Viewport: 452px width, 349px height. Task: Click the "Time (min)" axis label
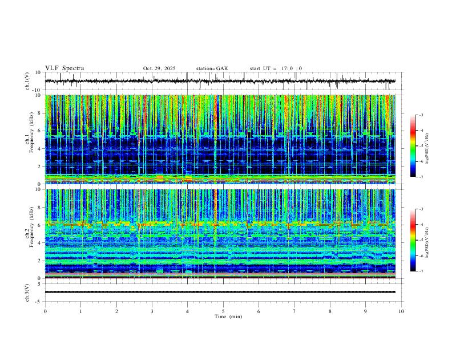click(228, 316)
